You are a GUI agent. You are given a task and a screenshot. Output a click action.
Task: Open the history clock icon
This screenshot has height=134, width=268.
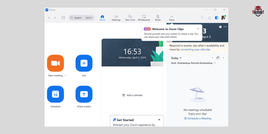pyautogui.click(x=63, y=18)
